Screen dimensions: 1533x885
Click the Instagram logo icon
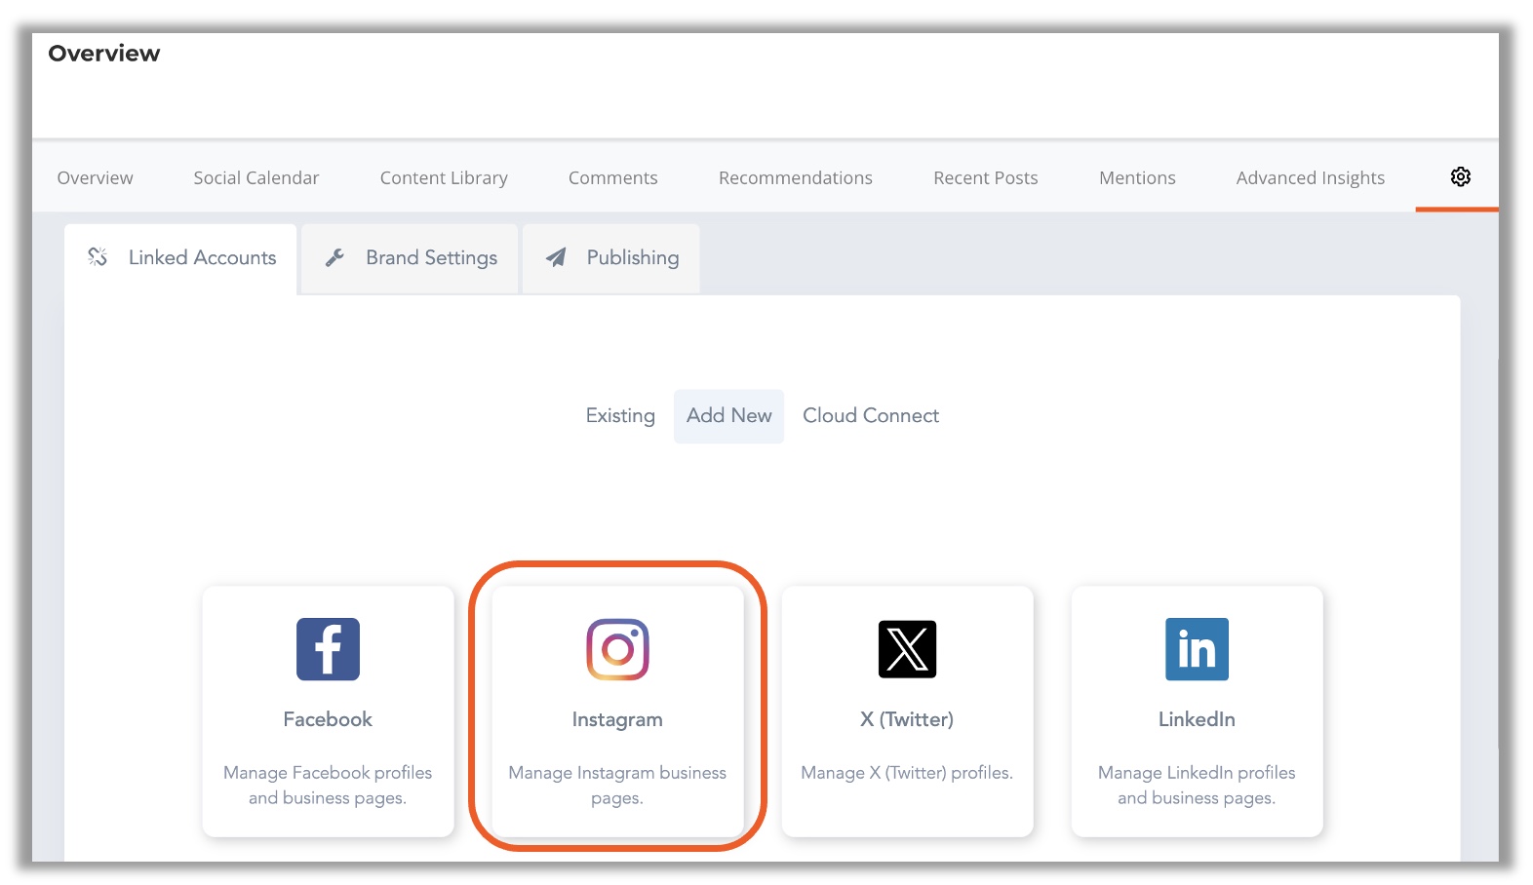pyautogui.click(x=617, y=649)
